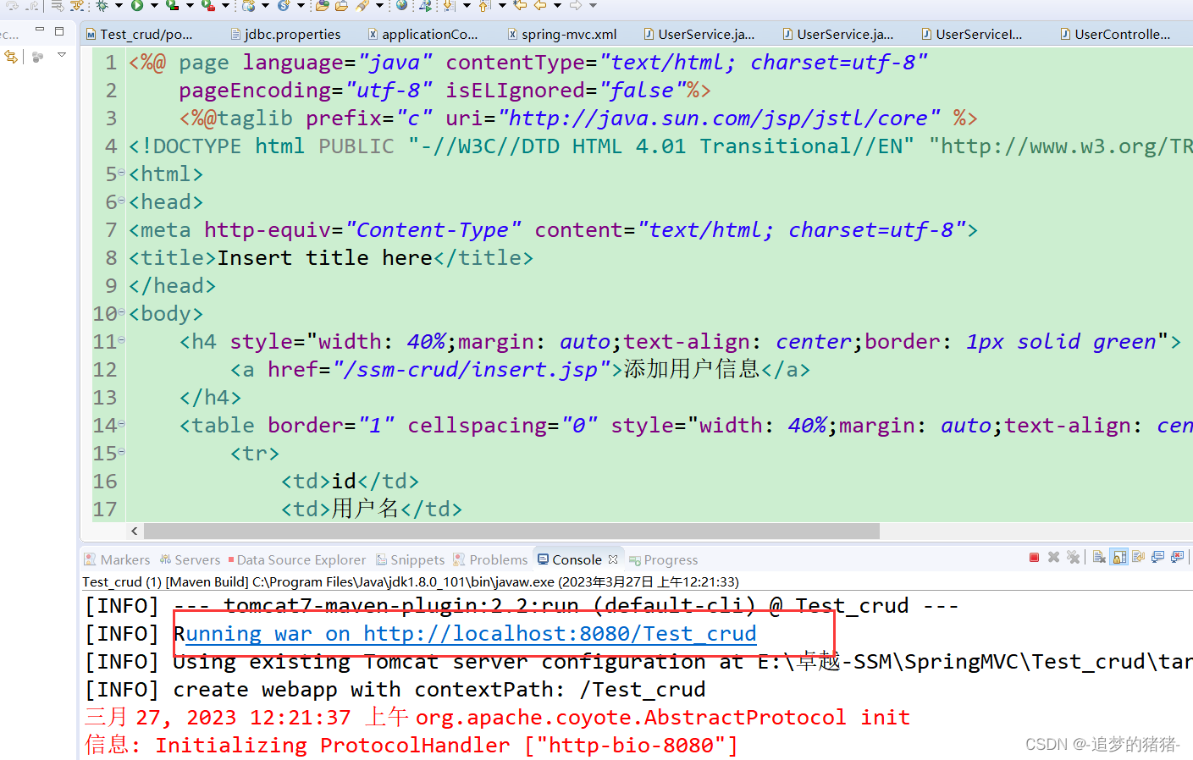Image resolution: width=1193 pixels, height=760 pixels.
Task: Collapse the head fold on line 6
Action: point(121,201)
